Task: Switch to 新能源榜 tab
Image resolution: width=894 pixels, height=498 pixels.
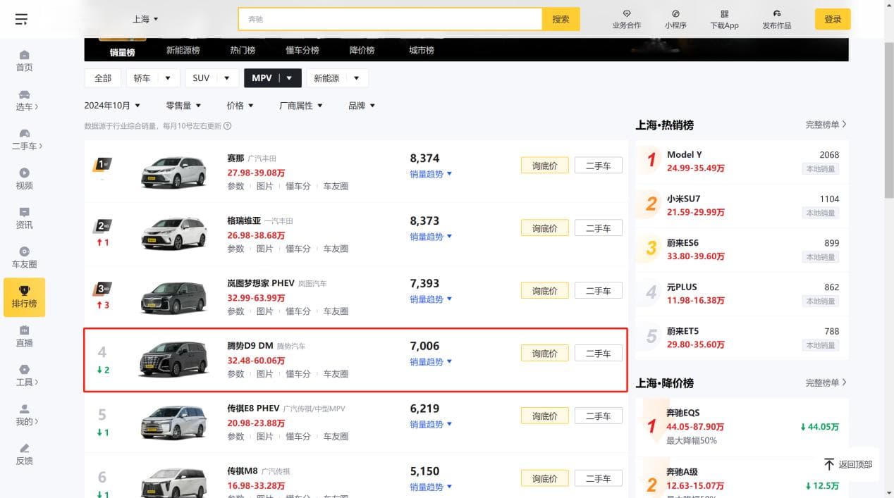Action: click(x=183, y=51)
